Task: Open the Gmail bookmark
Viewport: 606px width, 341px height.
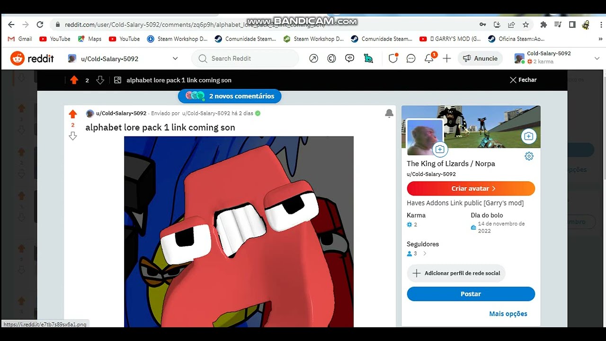Action: (20, 39)
